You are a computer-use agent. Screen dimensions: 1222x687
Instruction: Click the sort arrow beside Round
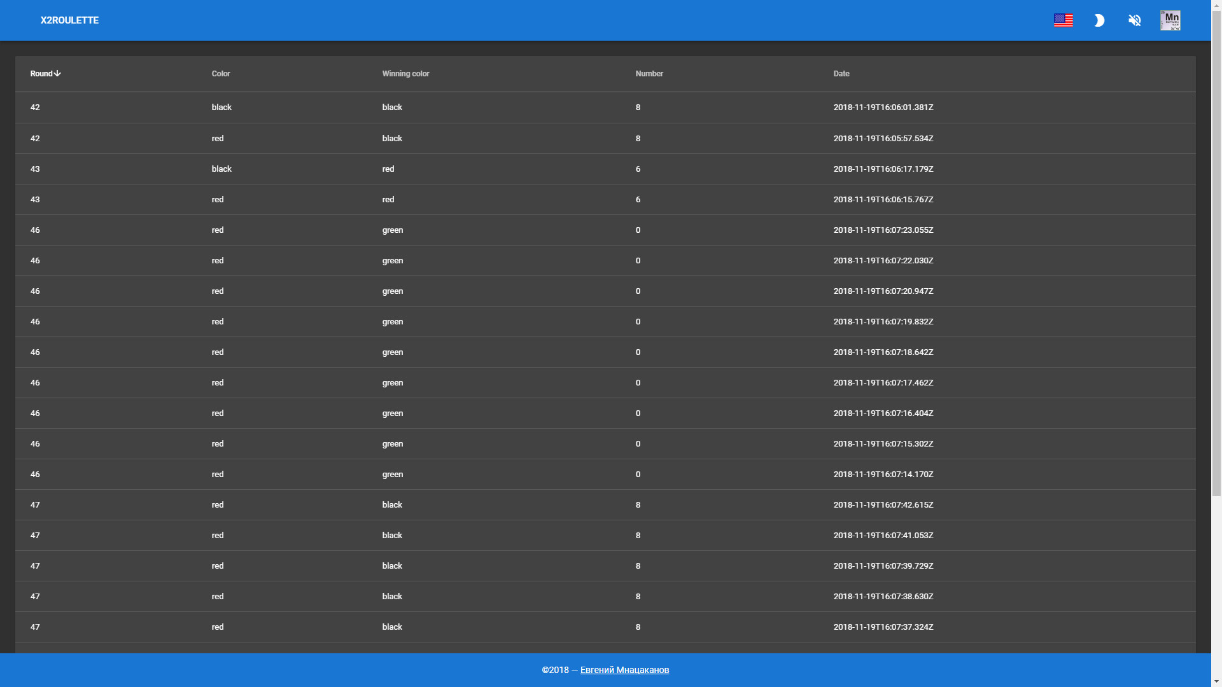[x=57, y=73]
